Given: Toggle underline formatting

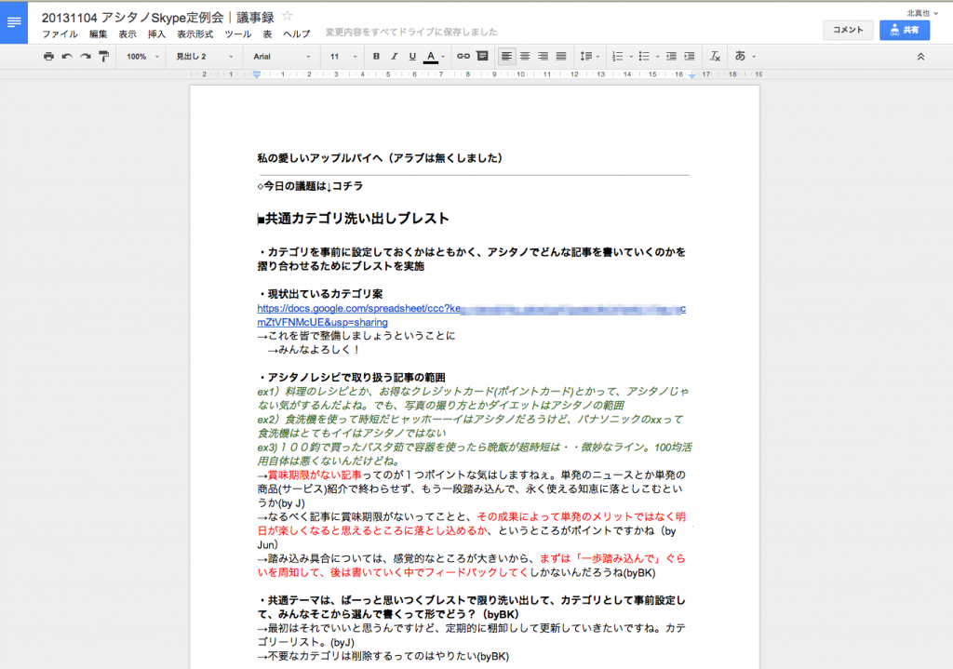Looking at the screenshot, I should click(412, 57).
